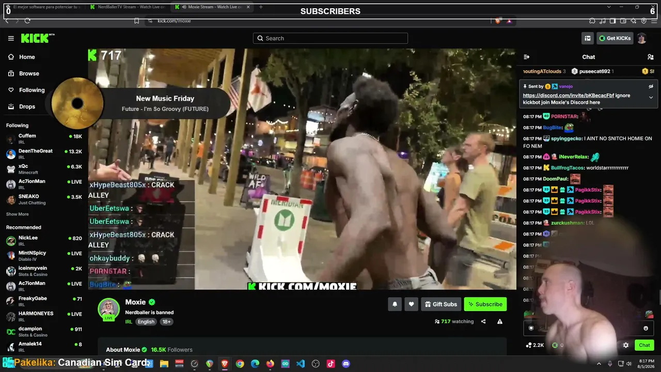Open the Kick hamburger menu
The image size is (661, 372).
[x=11, y=38]
